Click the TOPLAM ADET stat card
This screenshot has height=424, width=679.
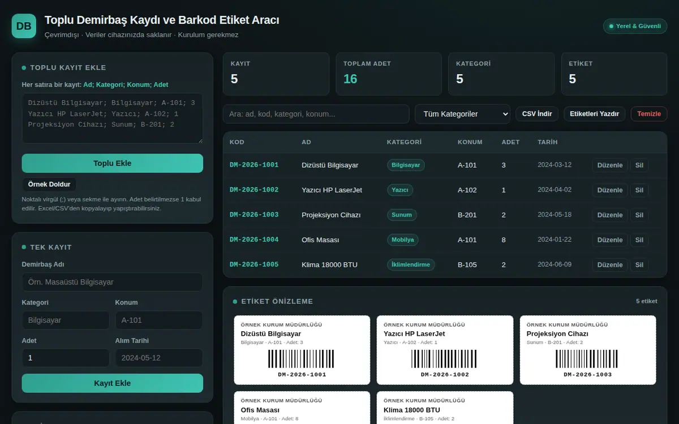389,74
